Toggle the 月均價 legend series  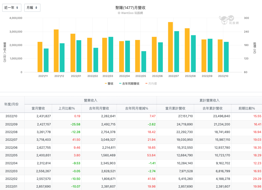tap(151, 84)
